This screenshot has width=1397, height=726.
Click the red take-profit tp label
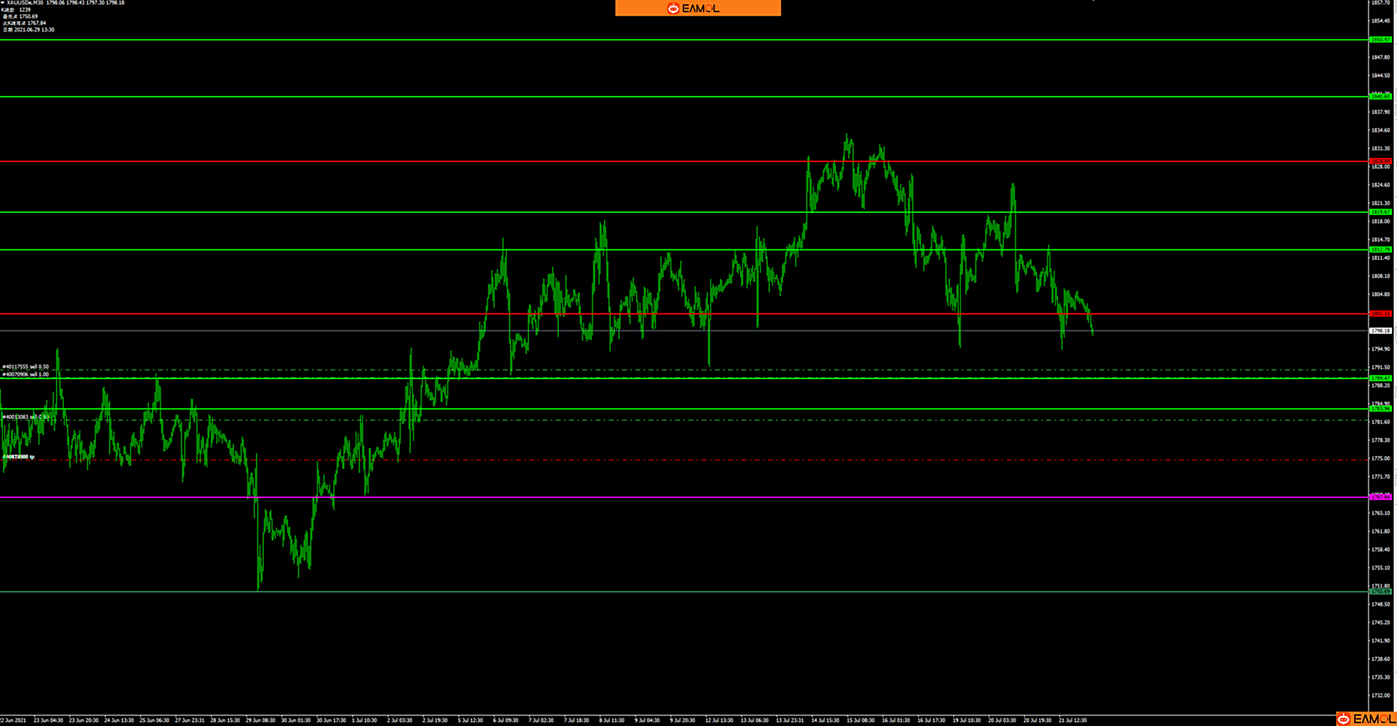(x=19, y=457)
